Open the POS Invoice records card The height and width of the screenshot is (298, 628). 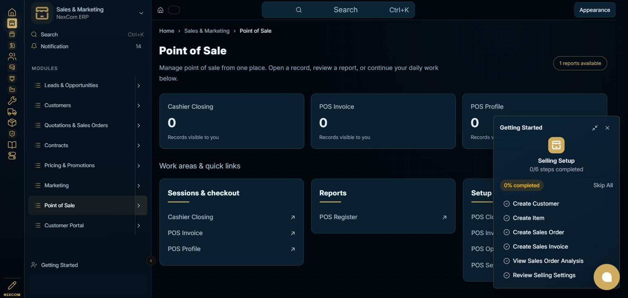383,121
